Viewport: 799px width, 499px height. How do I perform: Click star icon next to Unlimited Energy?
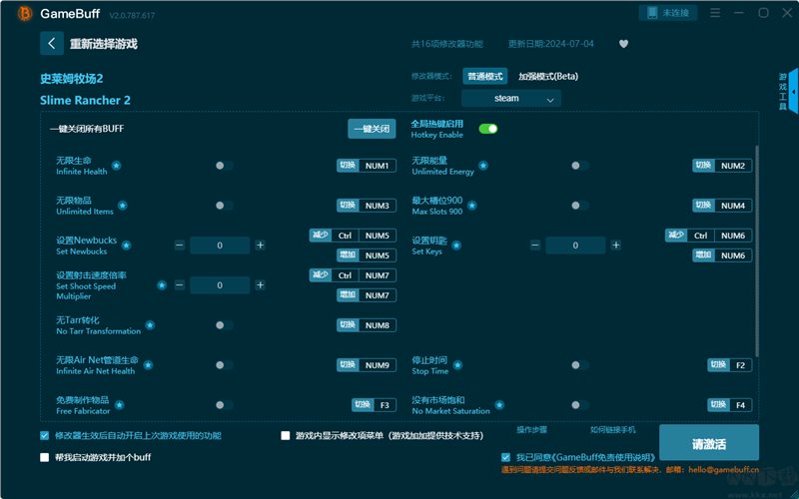483,166
